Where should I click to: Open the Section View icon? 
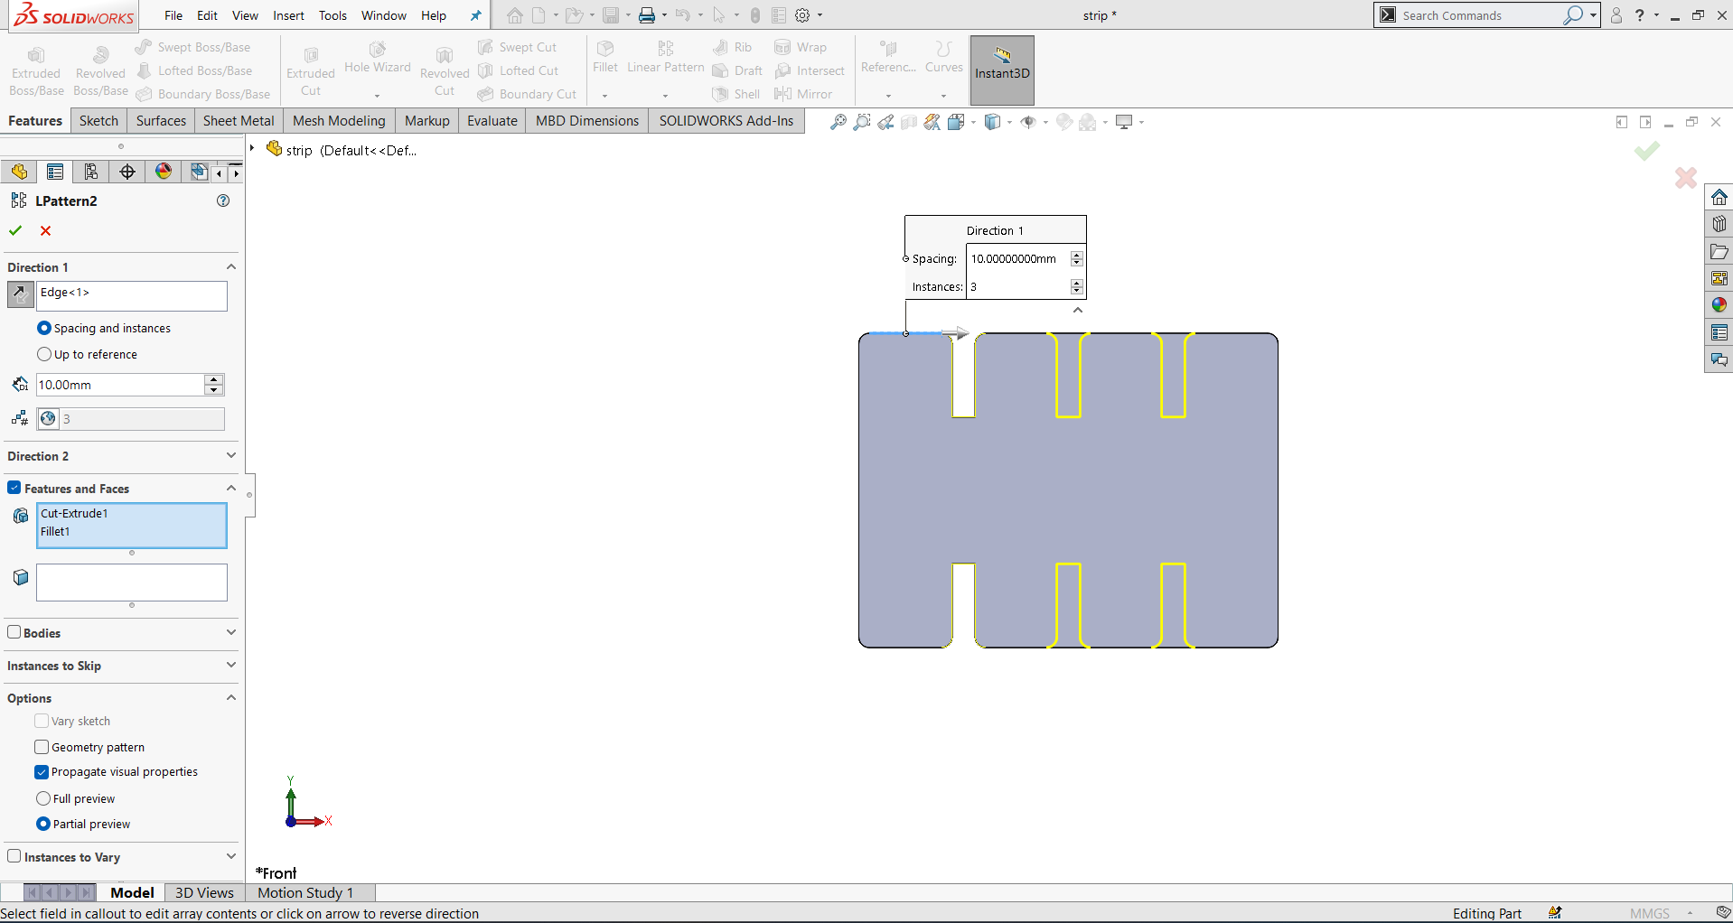pos(909,122)
